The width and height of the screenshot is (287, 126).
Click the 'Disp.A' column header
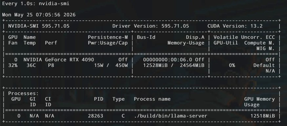pos(195,37)
